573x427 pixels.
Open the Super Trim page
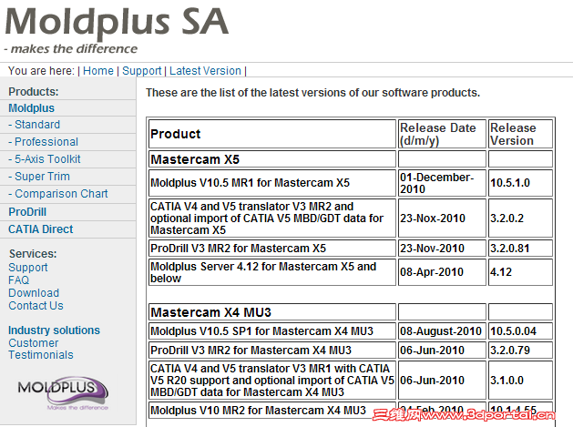(x=42, y=177)
